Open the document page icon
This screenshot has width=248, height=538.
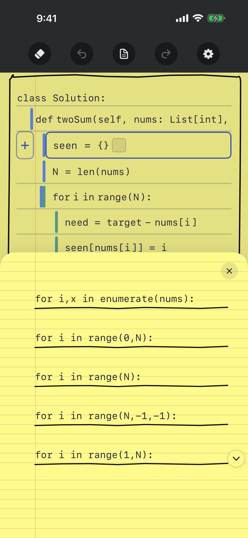point(124,54)
